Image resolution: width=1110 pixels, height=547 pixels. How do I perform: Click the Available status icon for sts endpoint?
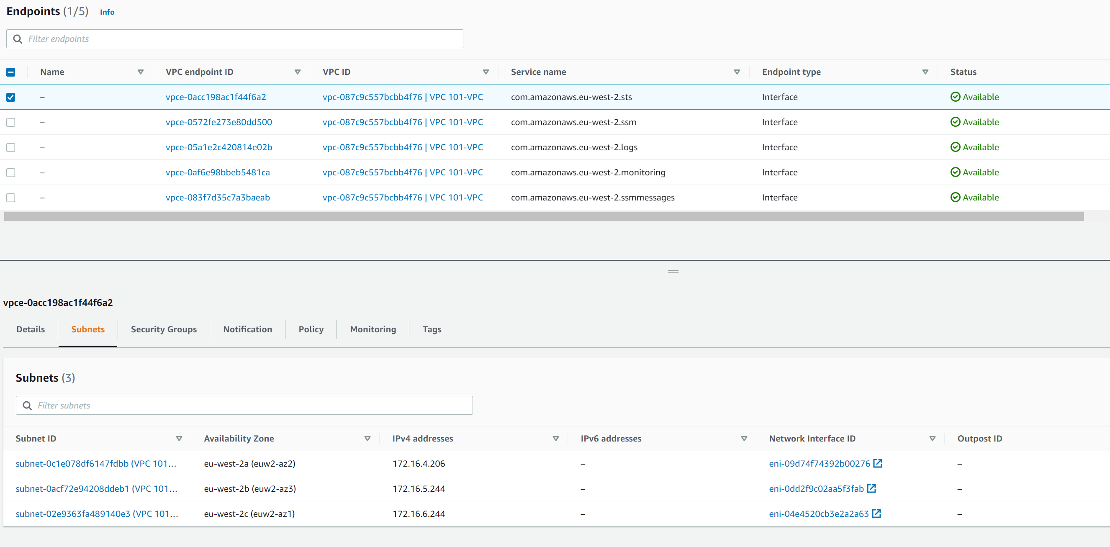[x=955, y=97]
